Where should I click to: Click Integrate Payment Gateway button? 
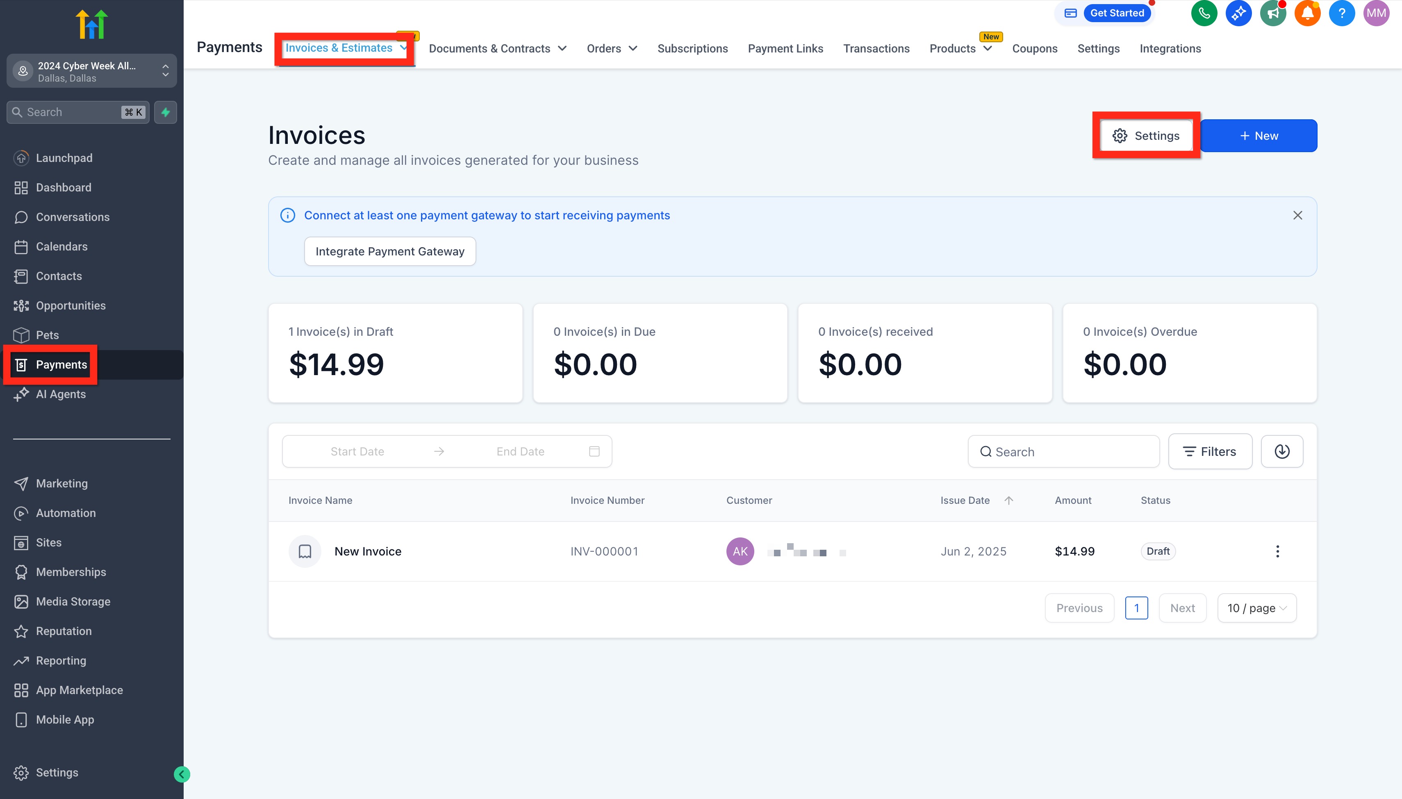(x=389, y=251)
